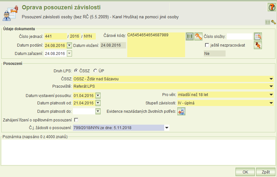Open Datum zařazení calendar dropdown

tap(69, 54)
